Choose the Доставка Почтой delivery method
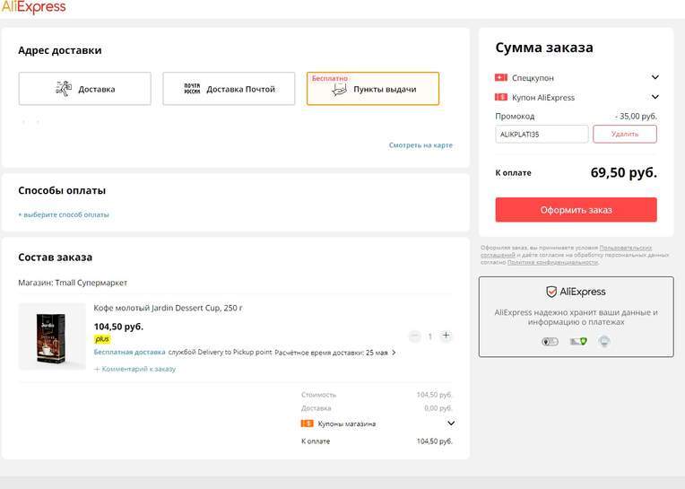The width and height of the screenshot is (685, 489). point(229,89)
